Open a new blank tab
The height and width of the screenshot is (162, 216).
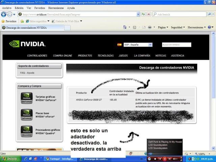(67, 28)
